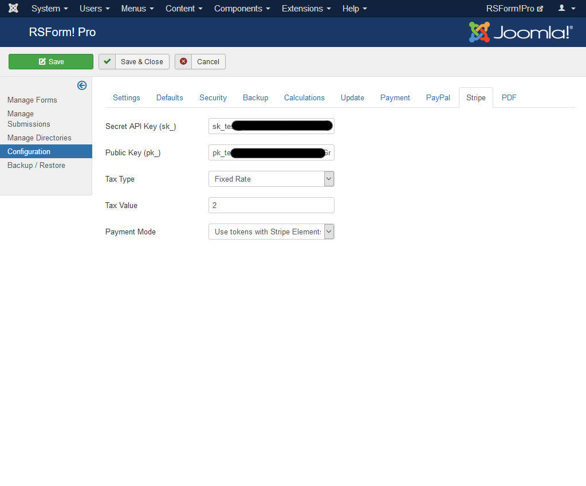
Task: Click the green Save button
Action: [x=51, y=62]
